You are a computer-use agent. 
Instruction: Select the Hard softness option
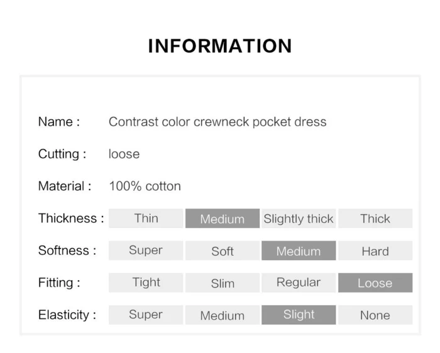(375, 251)
